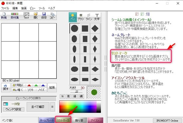Screen dimensions: 183x123
Task: Open the アイコン/マウスカーソル heading link
Action: point(128,78)
